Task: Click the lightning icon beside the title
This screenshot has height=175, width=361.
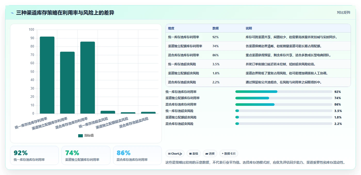Action: point(12,13)
